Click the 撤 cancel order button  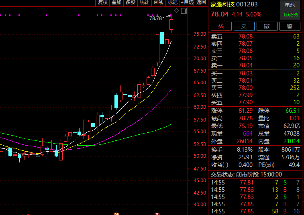coord(267,26)
